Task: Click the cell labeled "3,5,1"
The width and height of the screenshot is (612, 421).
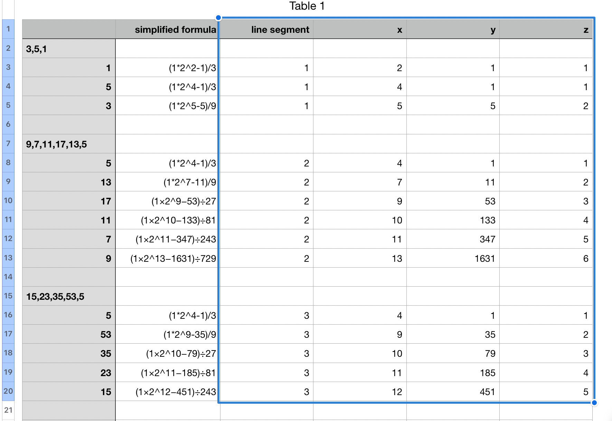Action: 69,49
